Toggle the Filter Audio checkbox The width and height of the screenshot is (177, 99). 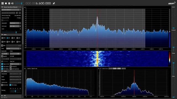pyautogui.click(x=10, y=85)
